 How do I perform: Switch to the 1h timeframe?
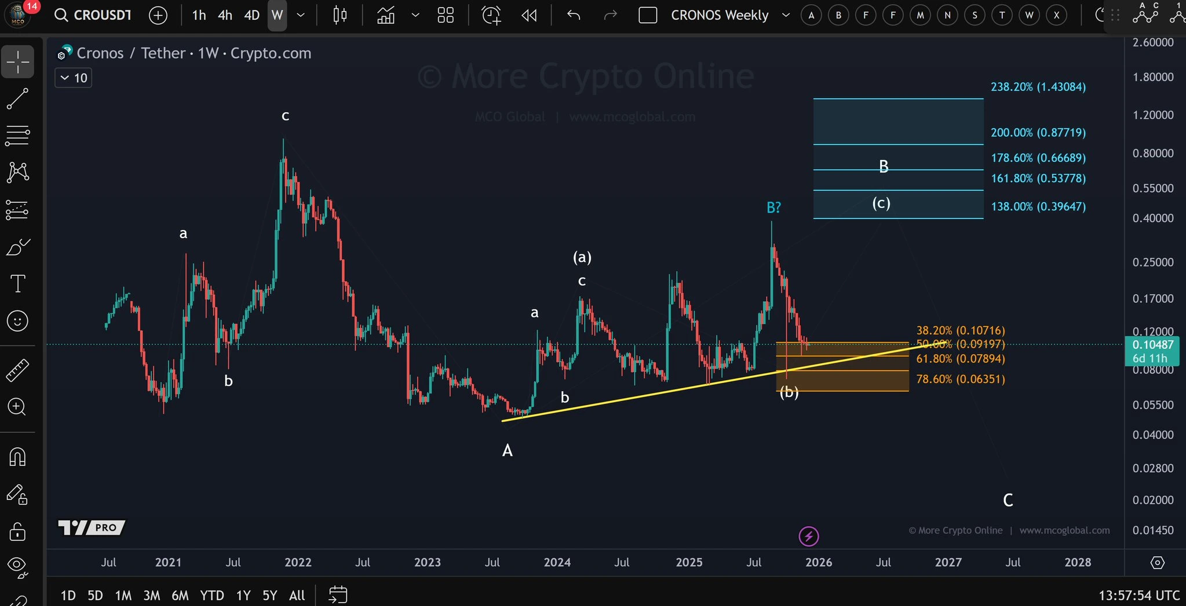[199, 15]
